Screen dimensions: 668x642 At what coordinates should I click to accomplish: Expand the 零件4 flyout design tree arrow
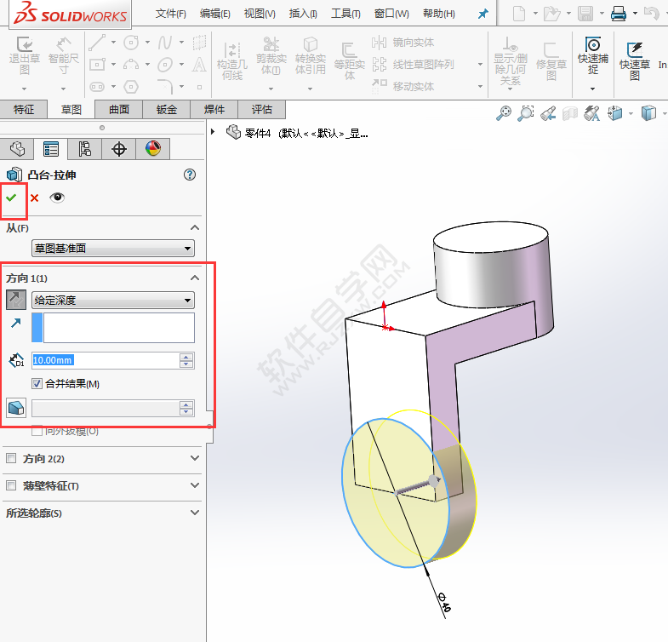213,132
